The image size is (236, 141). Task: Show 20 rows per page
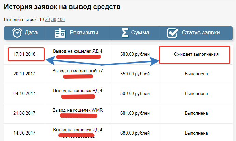click(x=47, y=19)
